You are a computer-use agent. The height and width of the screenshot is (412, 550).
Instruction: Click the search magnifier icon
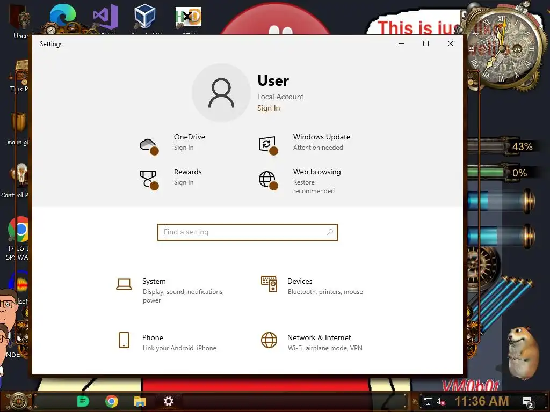point(329,232)
